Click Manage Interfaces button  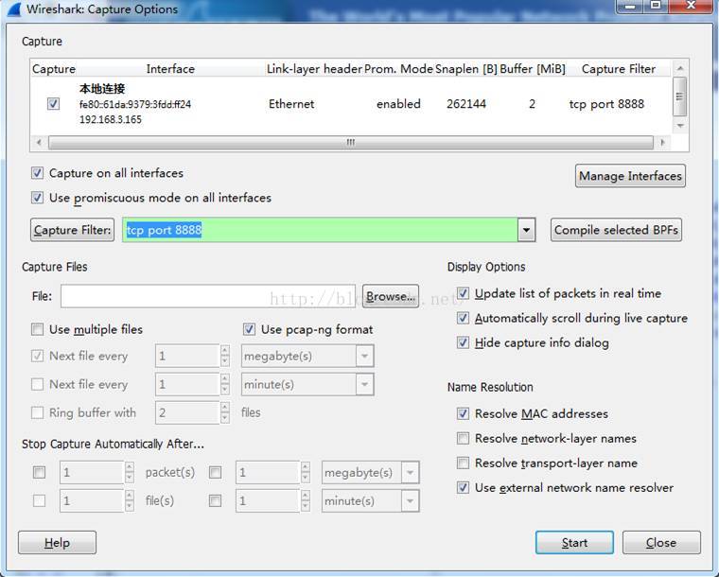630,176
